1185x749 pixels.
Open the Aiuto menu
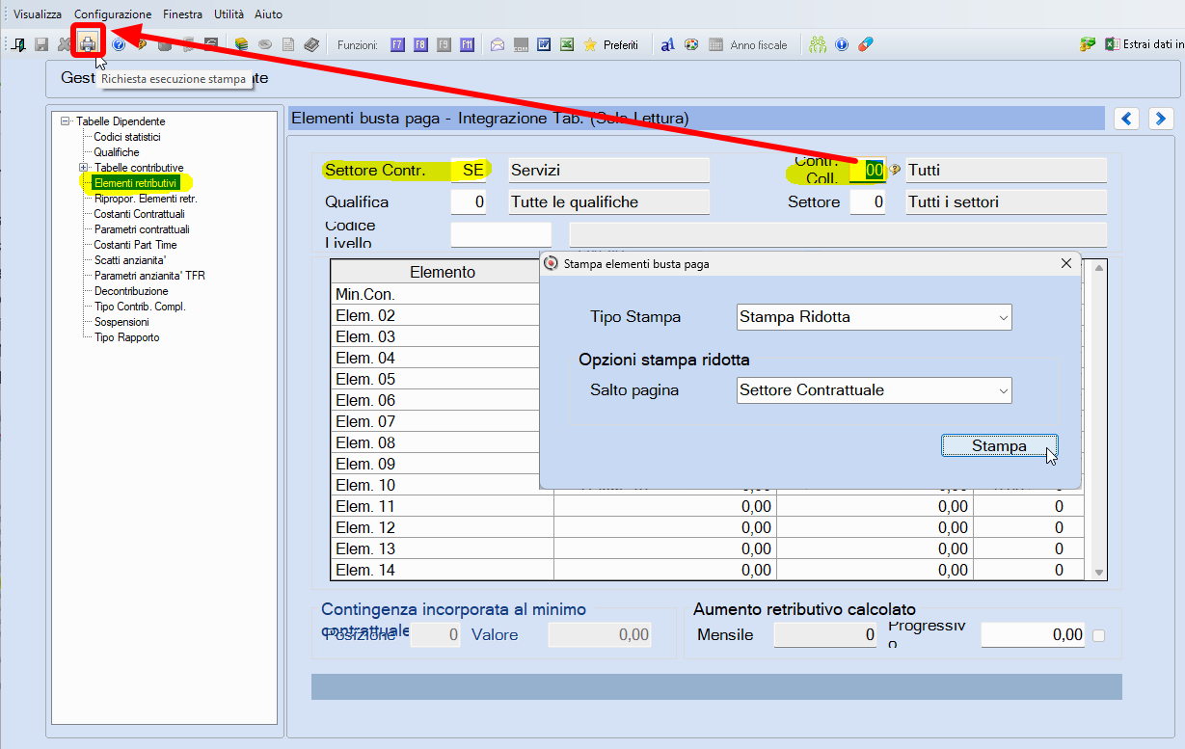[x=268, y=14]
